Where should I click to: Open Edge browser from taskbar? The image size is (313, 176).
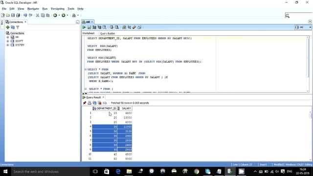point(118,172)
